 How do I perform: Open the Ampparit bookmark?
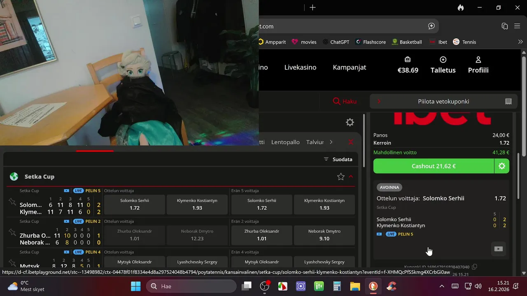coord(272,42)
